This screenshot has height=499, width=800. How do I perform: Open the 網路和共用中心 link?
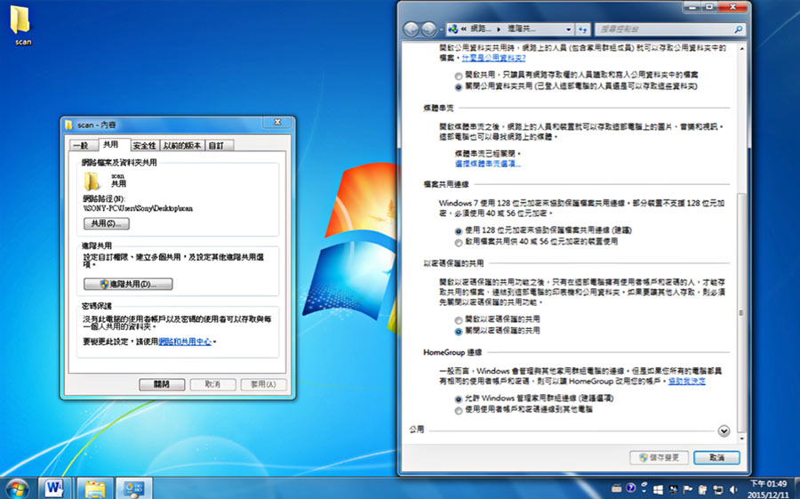(185, 342)
